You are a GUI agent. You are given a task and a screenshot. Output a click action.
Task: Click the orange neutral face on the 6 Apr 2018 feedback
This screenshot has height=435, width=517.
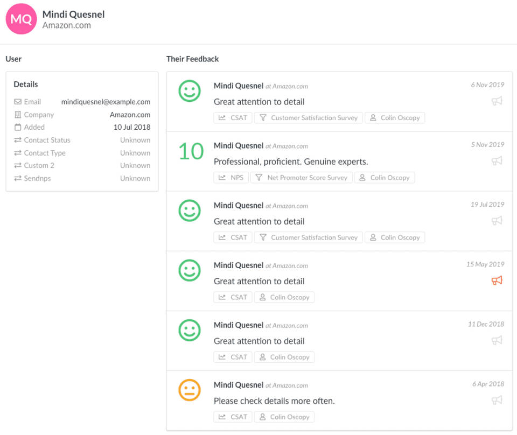pos(190,390)
